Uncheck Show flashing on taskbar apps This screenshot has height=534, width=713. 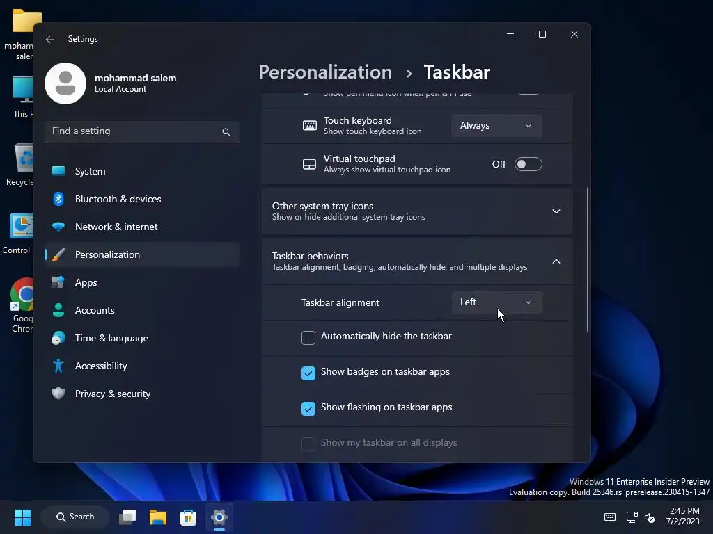(x=308, y=408)
